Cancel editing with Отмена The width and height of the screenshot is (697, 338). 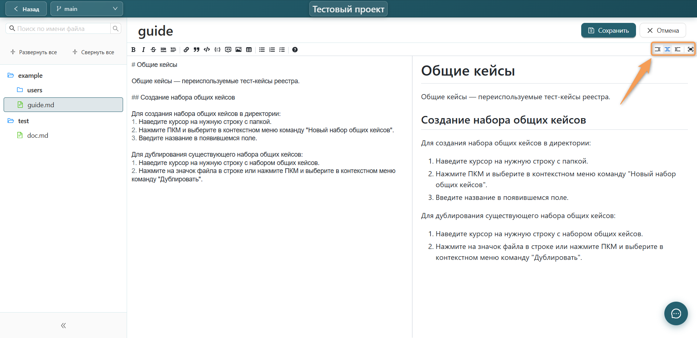point(663,31)
